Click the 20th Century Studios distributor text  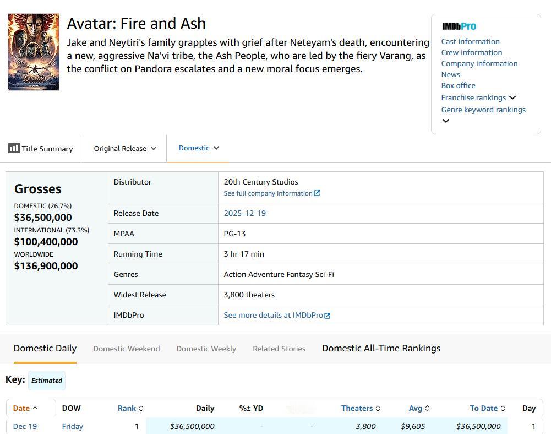click(261, 182)
